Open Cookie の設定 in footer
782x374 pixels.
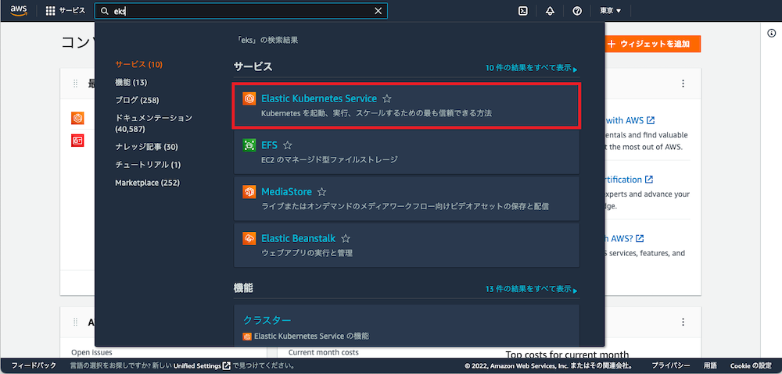(751, 365)
